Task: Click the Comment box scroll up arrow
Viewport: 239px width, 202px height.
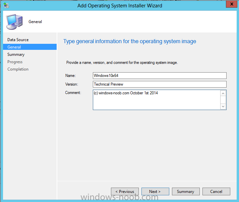Action: (x=223, y=93)
